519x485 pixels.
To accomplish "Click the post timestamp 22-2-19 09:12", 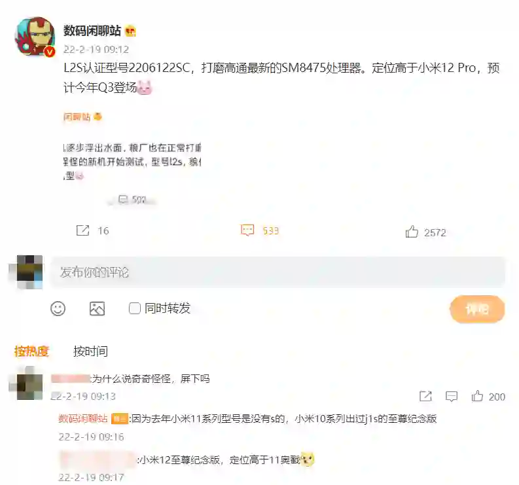I will (x=96, y=50).
